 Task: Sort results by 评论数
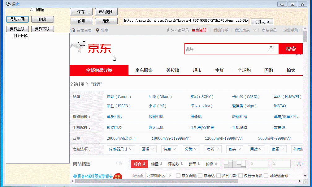pos(175,164)
